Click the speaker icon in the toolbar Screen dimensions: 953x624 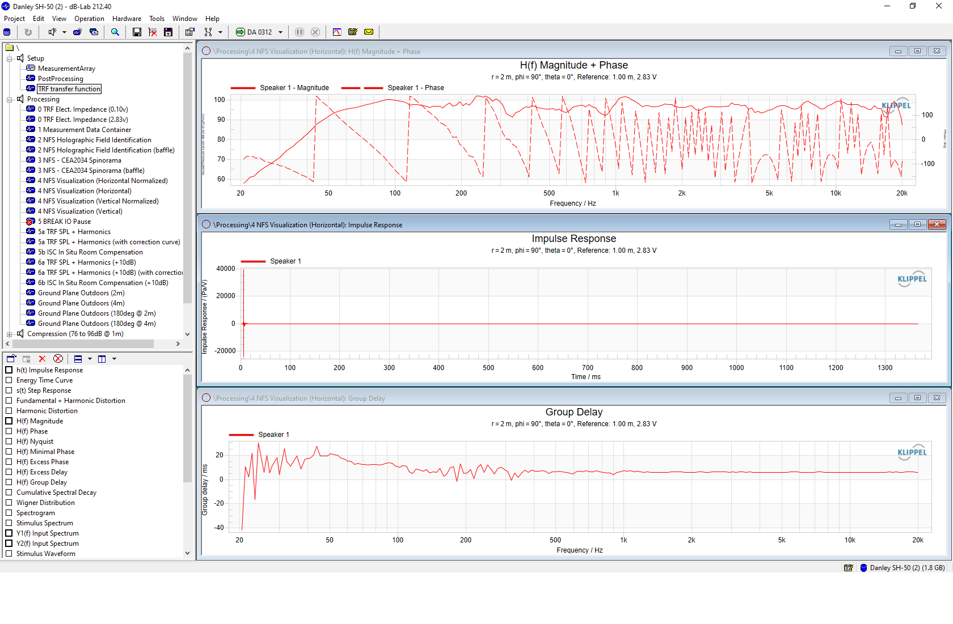tap(52, 32)
